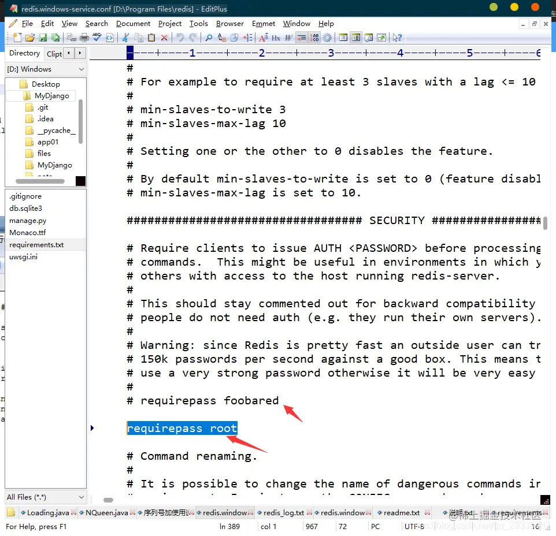Open the Edit menu
The height and width of the screenshot is (536, 556).
point(47,23)
